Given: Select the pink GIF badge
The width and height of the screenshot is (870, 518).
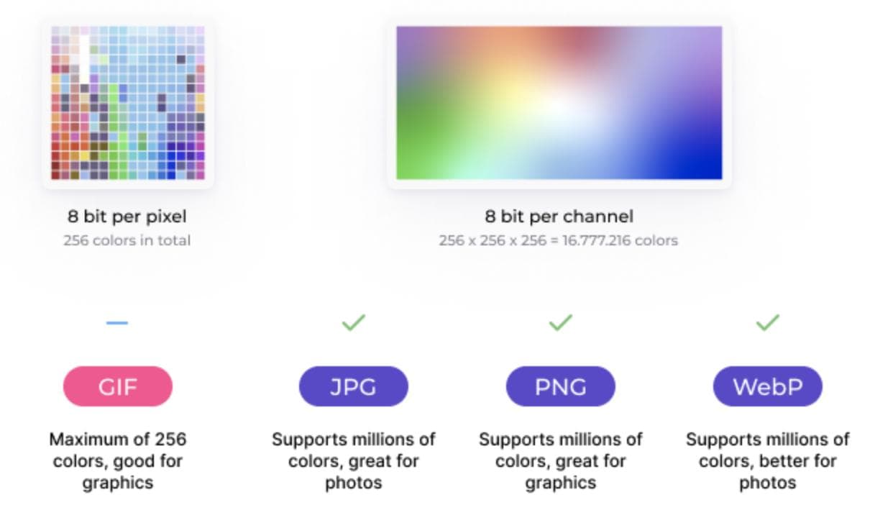Looking at the screenshot, I should [117, 386].
